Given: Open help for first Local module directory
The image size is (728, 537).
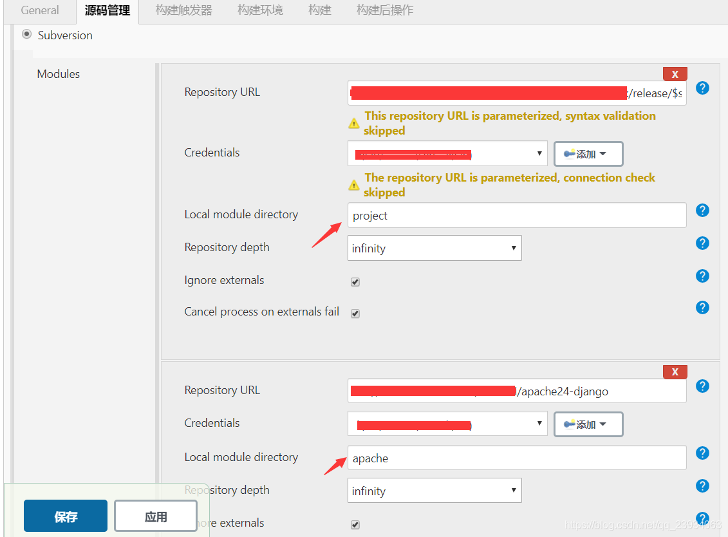Looking at the screenshot, I should coord(702,211).
